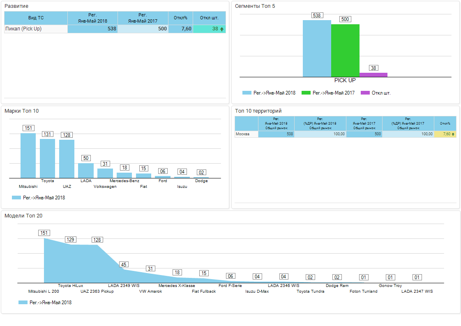Select the Пикап (Pick Up) row cell

[36, 29]
